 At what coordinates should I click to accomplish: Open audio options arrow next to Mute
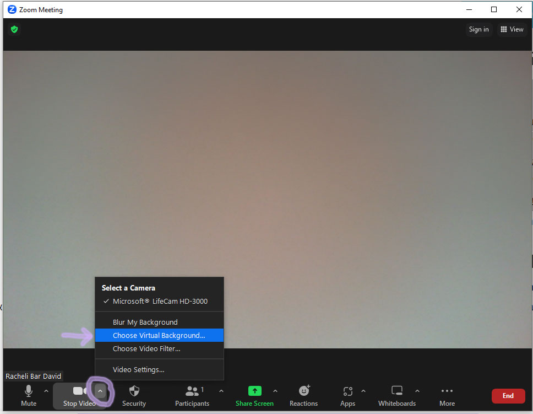pos(46,391)
